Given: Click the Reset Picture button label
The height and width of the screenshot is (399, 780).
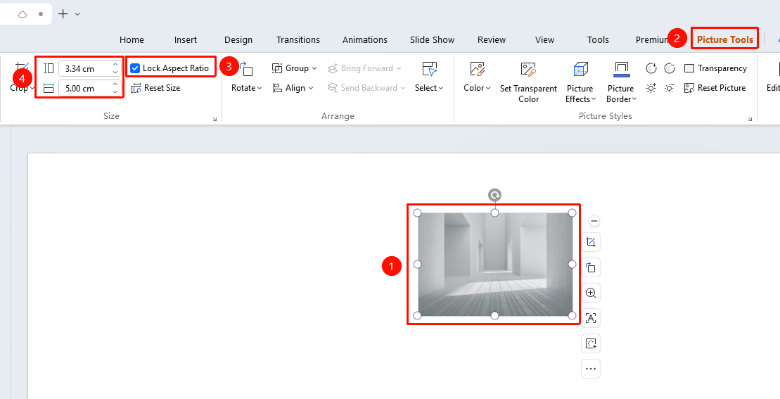Looking at the screenshot, I should (x=722, y=88).
